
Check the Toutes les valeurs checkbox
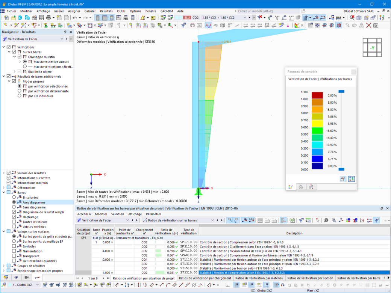tap(14, 222)
